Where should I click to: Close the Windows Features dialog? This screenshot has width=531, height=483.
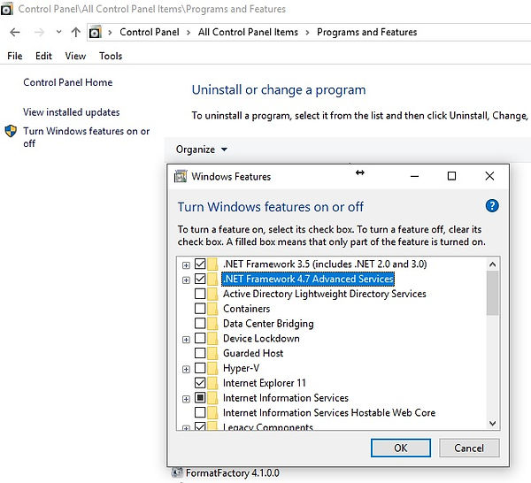(489, 176)
